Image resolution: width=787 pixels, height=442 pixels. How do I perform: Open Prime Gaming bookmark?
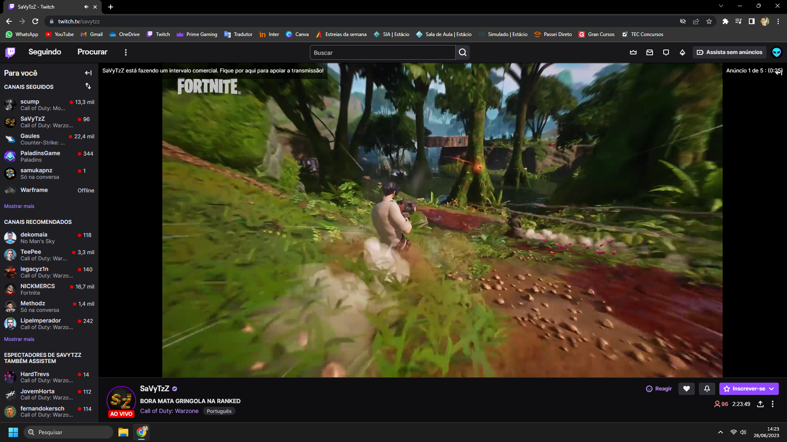(x=197, y=34)
